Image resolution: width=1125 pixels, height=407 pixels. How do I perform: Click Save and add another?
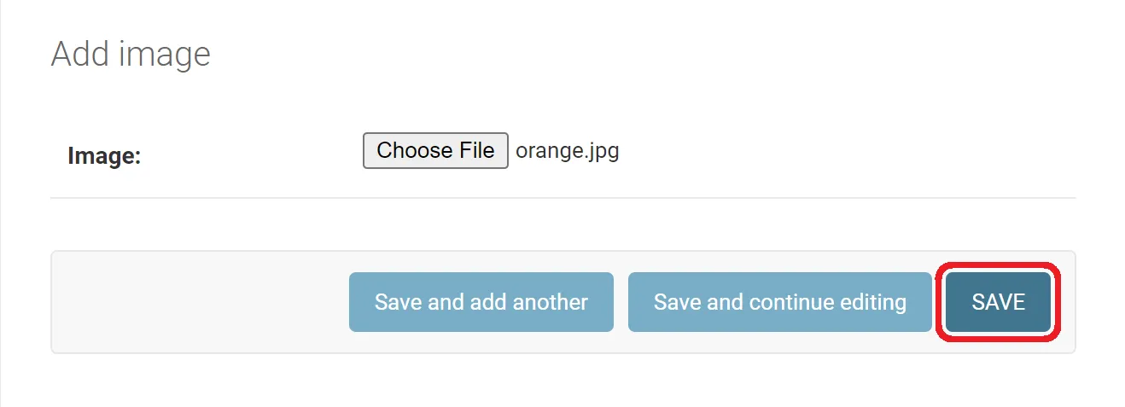(x=481, y=302)
